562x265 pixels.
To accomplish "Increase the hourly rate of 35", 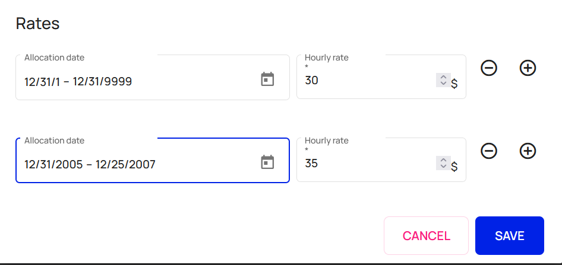I will [x=443, y=159].
